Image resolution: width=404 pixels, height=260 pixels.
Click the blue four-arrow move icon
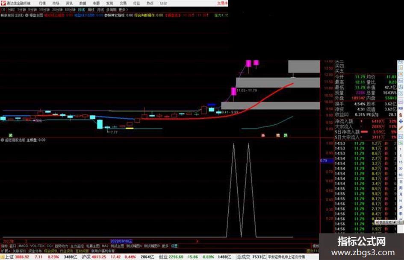point(401,121)
